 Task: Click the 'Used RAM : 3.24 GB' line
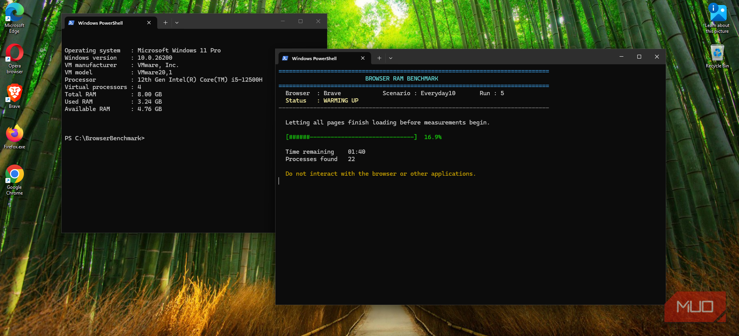113,102
